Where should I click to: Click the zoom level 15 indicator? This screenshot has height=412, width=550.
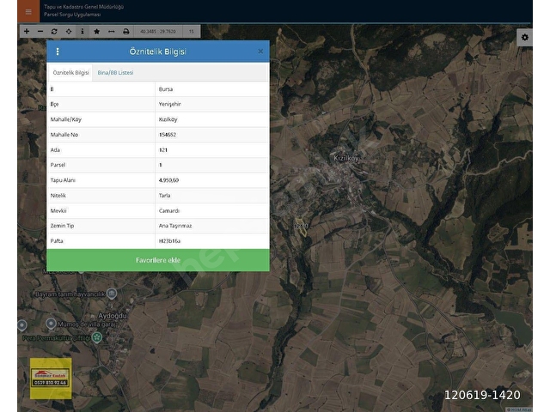click(191, 32)
